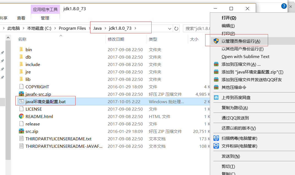Sort by the 修改日期 column header
This screenshot has height=175, width=295.
point(116,39)
